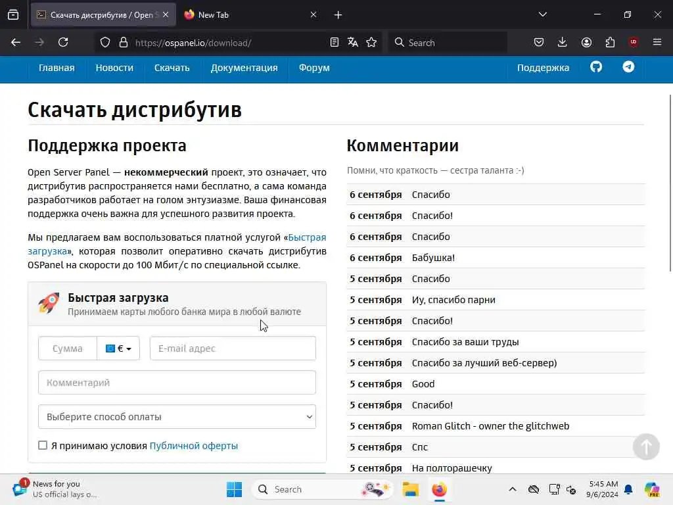Show hidden system tray icons chevron
The height and width of the screenshot is (505, 673).
point(513,489)
